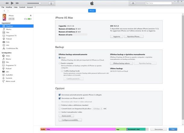Open the ? help menu
The width and height of the screenshot is (184, 133).
[35, 7]
